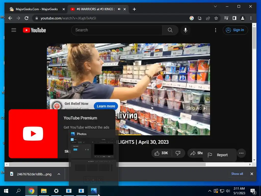Screen dimensions: 261x196
Task: Open Settings gear from the taskbar
Action: [x=56, y=191]
